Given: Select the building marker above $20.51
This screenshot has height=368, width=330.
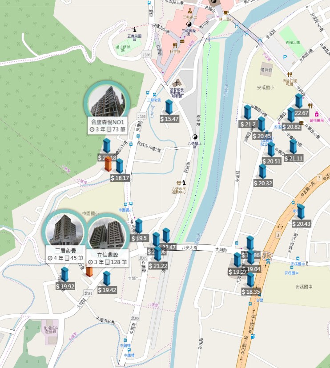Looking at the screenshot, I should [x=271, y=149].
